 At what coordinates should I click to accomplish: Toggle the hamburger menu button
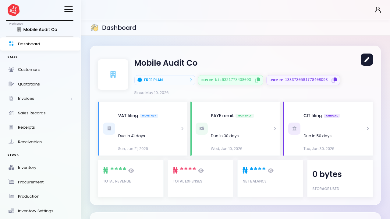click(x=69, y=9)
